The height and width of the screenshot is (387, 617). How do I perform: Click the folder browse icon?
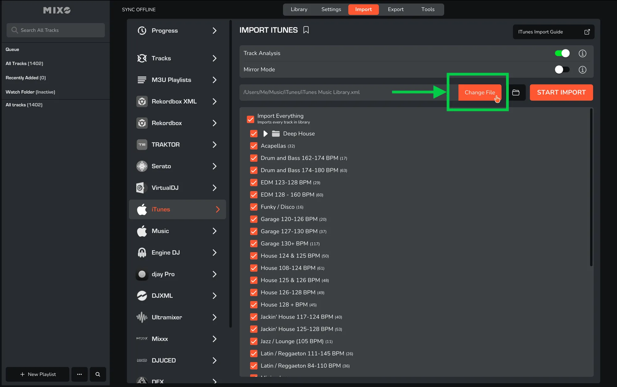(516, 92)
